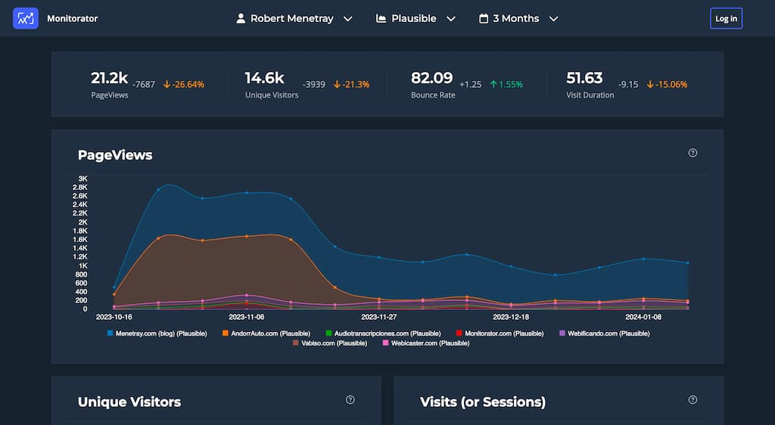Toggle Vabiso.com (Plausible) legend label
The image size is (775, 425).
[334, 343]
